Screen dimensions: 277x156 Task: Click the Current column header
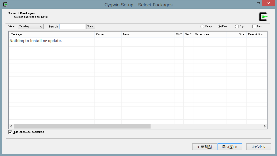pyautogui.click(x=108, y=34)
